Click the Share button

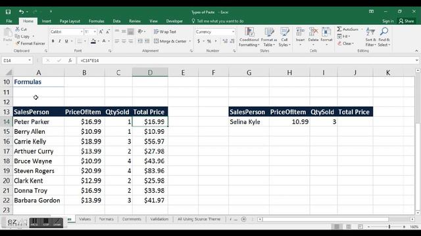pos(406,21)
